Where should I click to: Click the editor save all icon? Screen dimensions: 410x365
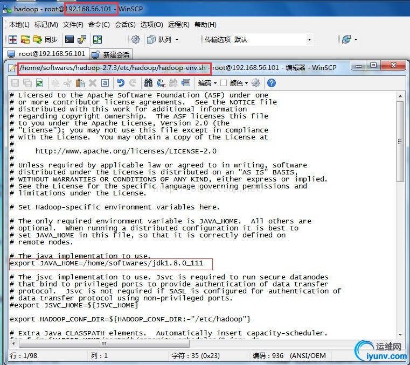tap(27, 83)
